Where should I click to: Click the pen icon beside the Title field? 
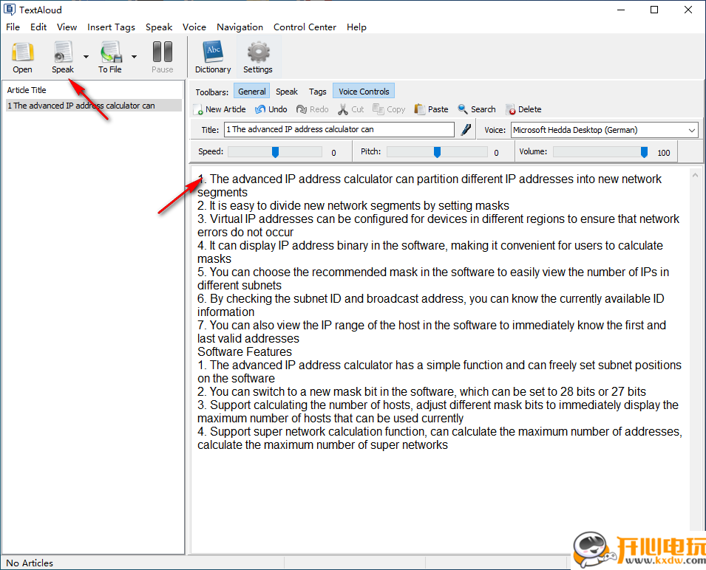coord(466,130)
